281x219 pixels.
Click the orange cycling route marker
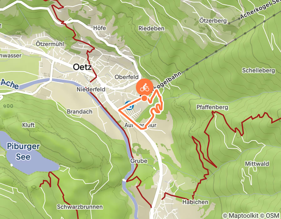coord(145,87)
